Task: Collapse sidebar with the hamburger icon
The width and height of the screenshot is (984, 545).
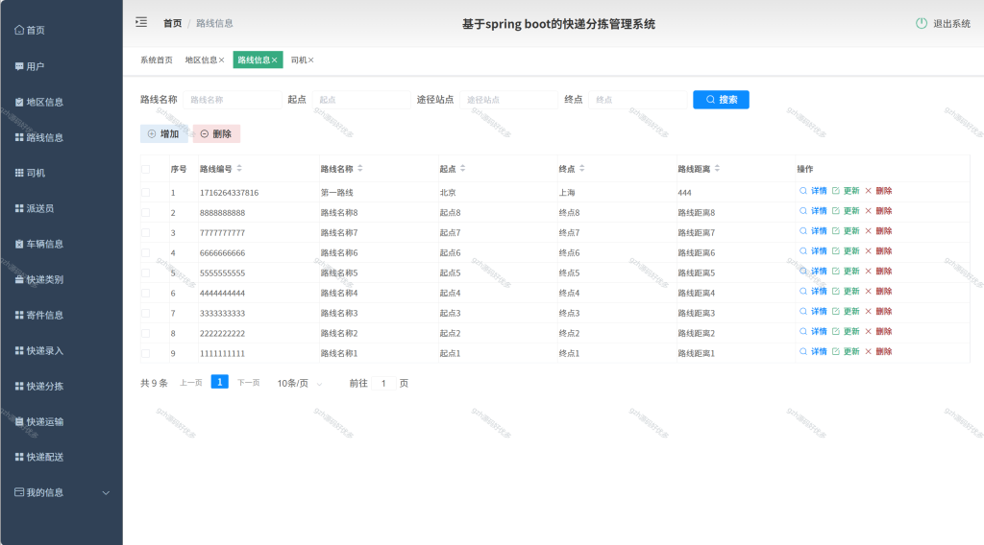Action: click(141, 23)
